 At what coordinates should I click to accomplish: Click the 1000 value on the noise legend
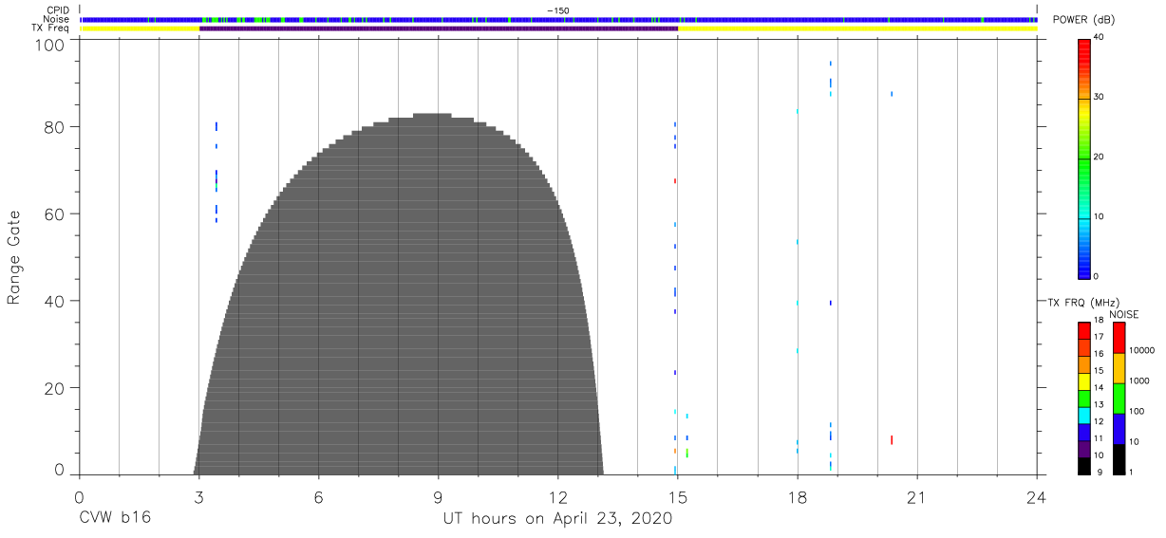tap(1141, 380)
